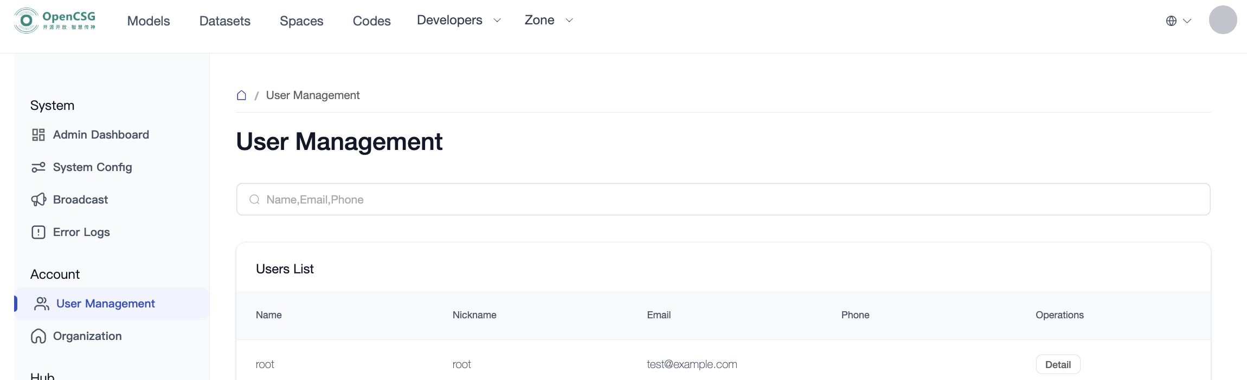
Task: Click the search magnifier icon
Action: [x=254, y=200]
